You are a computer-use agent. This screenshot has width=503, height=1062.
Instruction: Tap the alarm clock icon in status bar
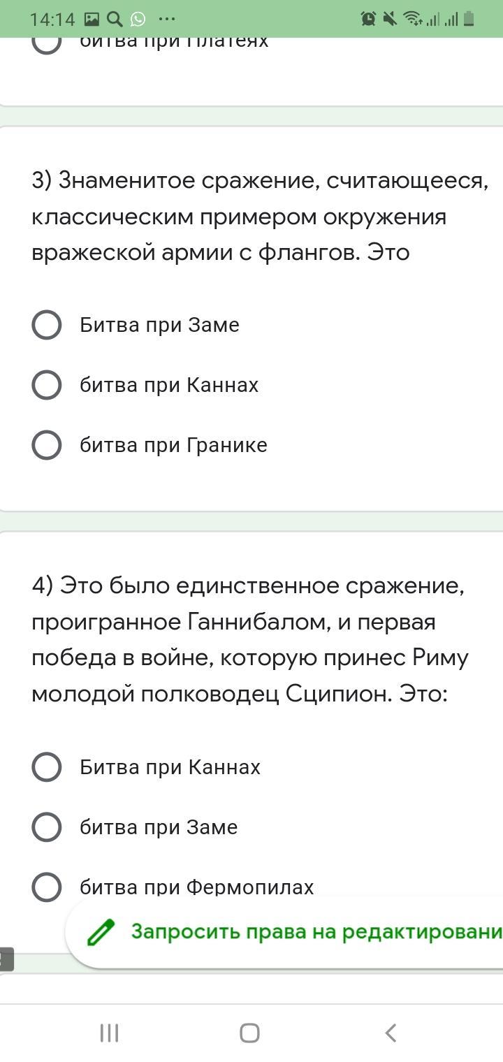(x=368, y=19)
